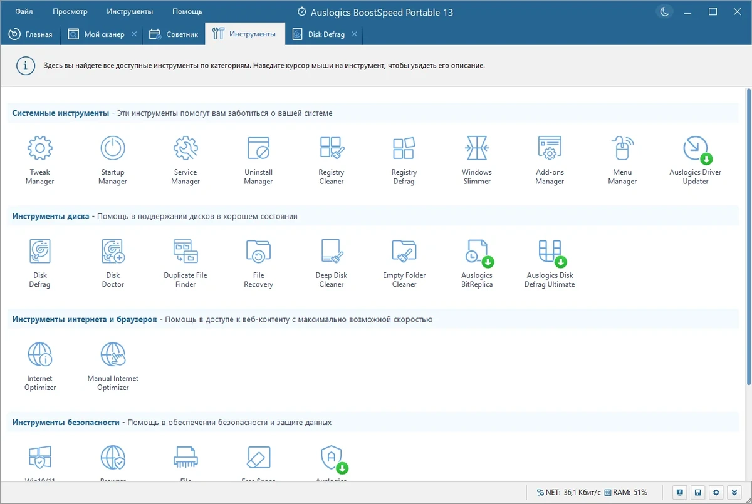The height and width of the screenshot is (504, 752).
Task: Launch Startup Manager
Action: click(x=113, y=160)
